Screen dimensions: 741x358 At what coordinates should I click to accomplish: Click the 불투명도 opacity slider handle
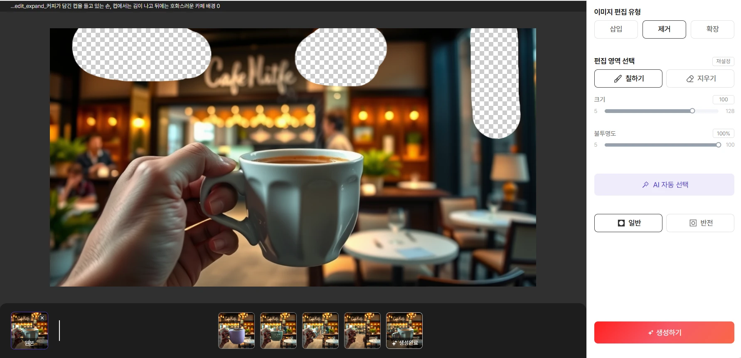719,145
